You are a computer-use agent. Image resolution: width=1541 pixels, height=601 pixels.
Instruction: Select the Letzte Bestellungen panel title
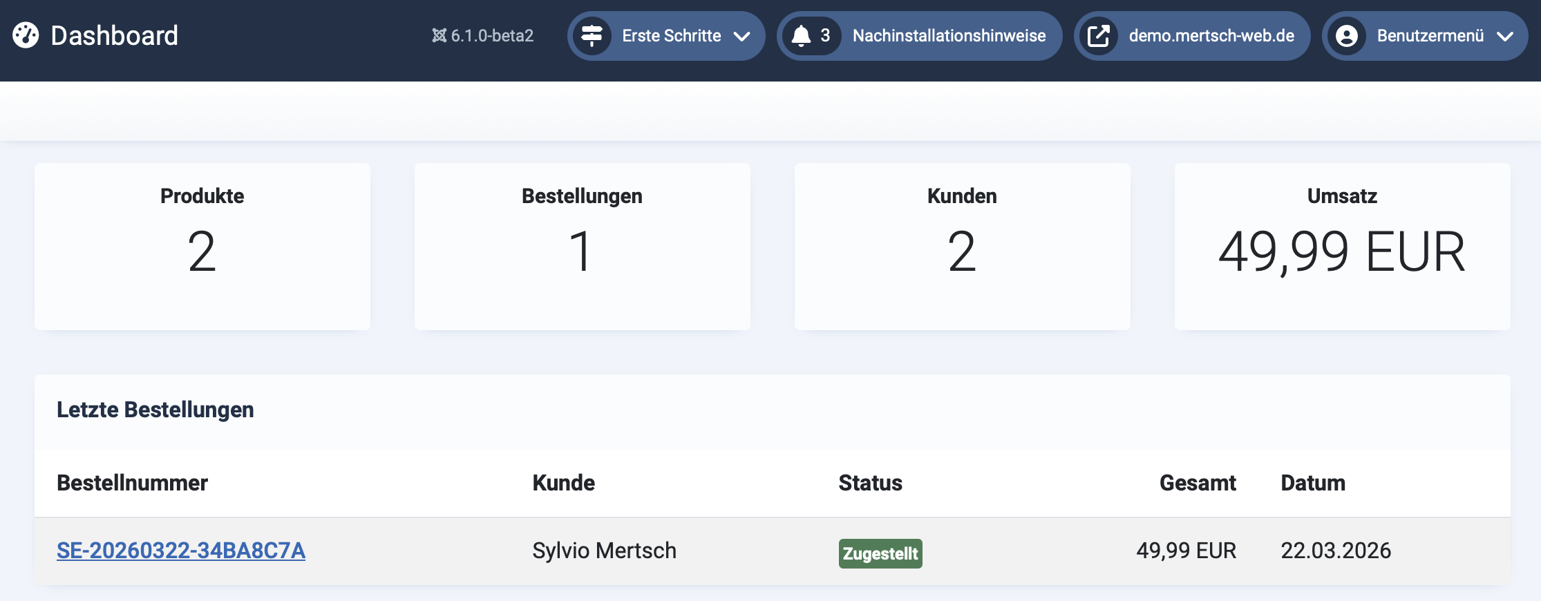click(x=155, y=409)
